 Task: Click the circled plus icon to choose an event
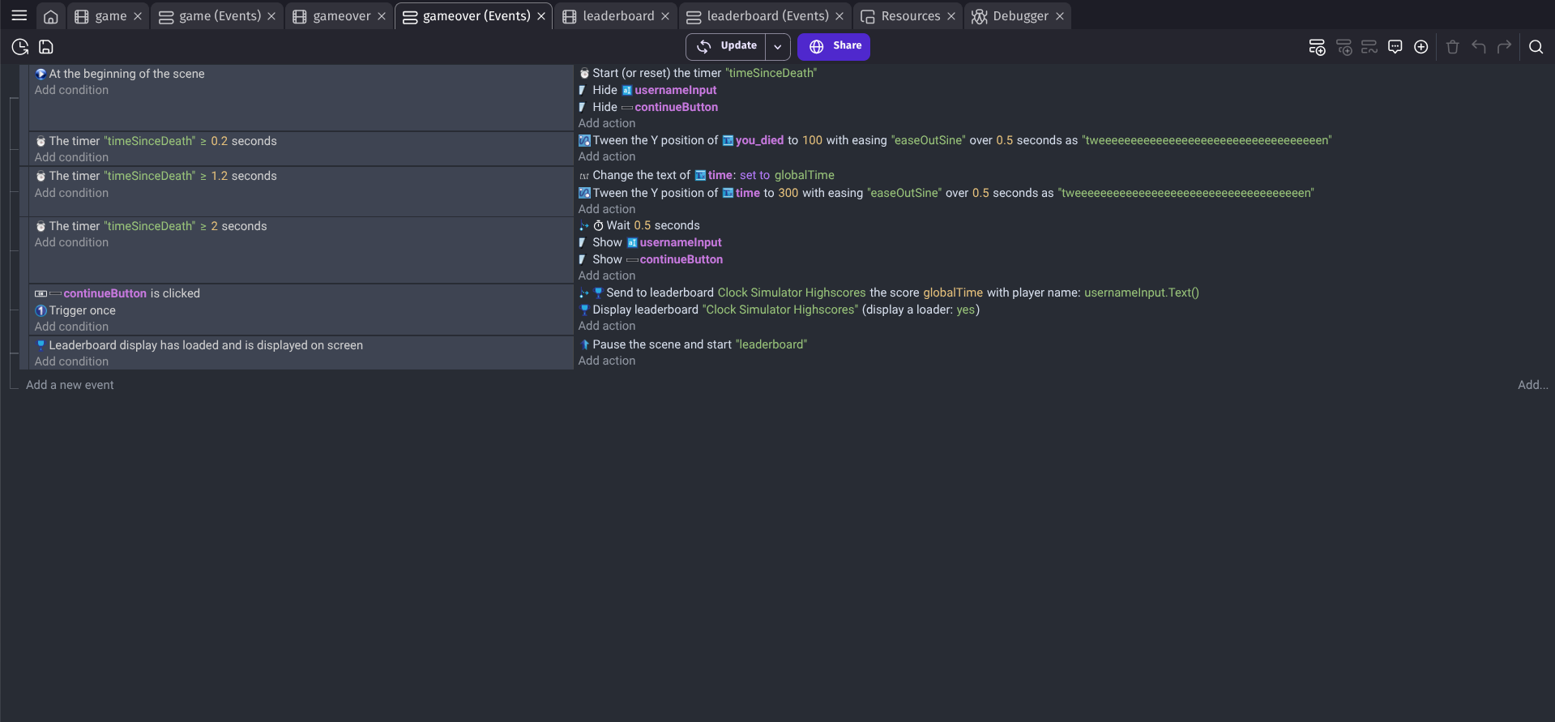click(x=1421, y=47)
